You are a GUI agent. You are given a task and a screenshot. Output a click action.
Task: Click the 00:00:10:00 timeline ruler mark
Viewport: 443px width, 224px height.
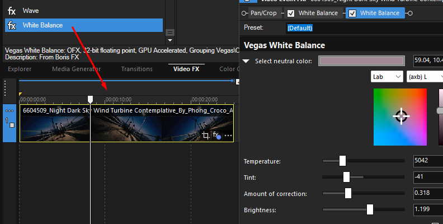tap(119, 100)
